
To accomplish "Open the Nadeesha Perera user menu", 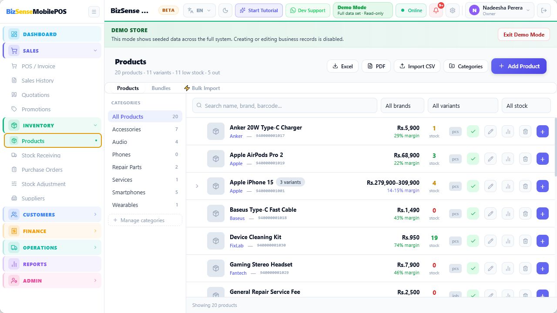I will pyautogui.click(x=500, y=10).
